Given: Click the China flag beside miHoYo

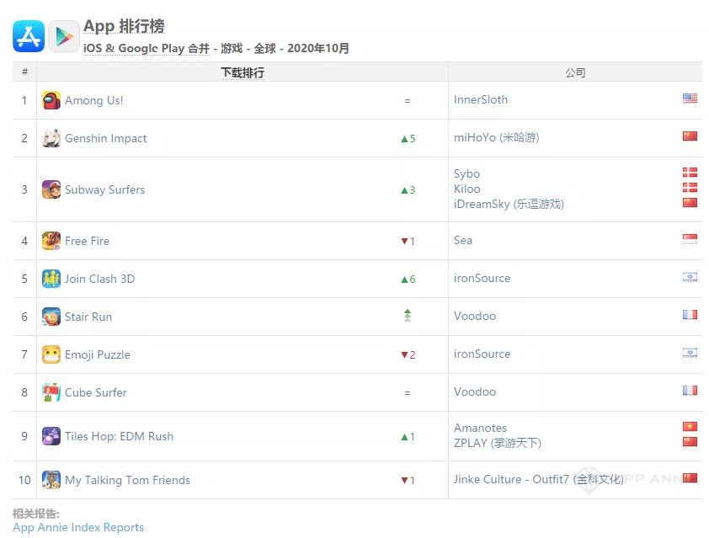Looking at the screenshot, I should (690, 136).
